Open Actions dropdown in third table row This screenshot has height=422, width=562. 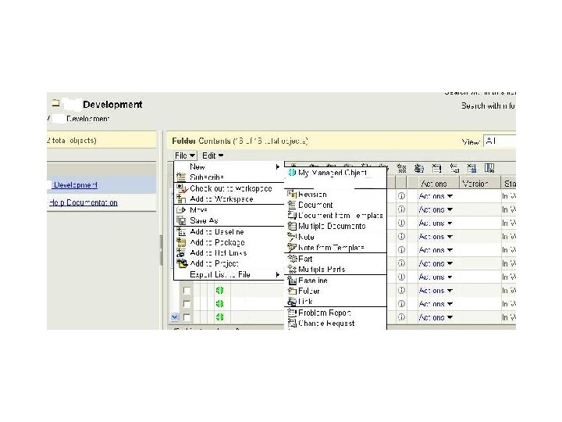tap(436, 224)
